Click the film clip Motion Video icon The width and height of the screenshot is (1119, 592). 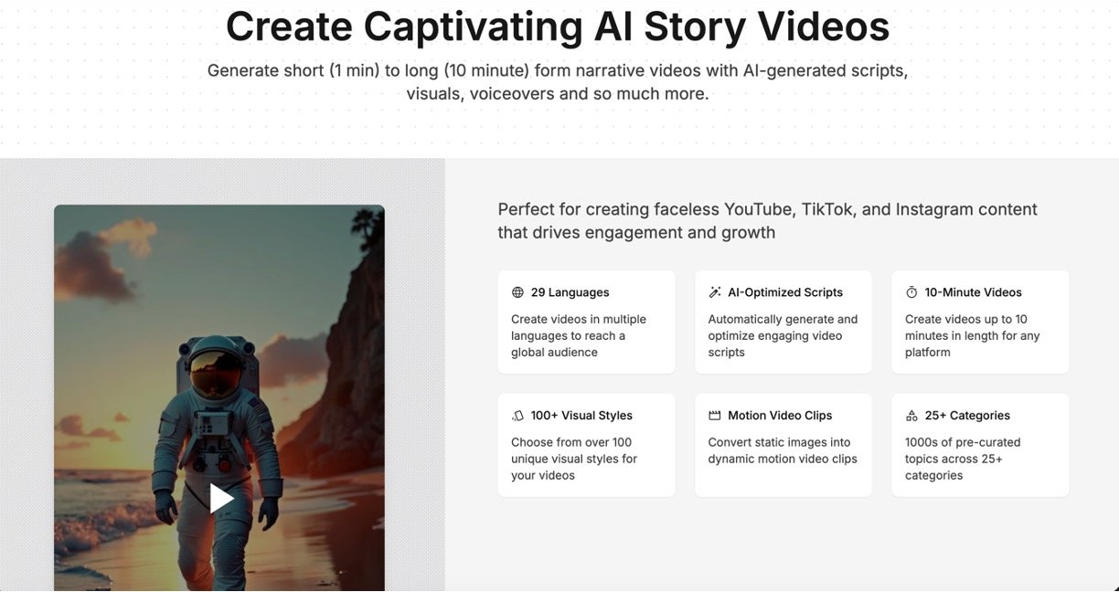pos(715,416)
